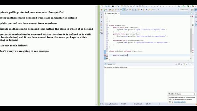Open the Search dropdown arrow
The width and height of the screenshot is (197, 111).
tap(118, 10)
